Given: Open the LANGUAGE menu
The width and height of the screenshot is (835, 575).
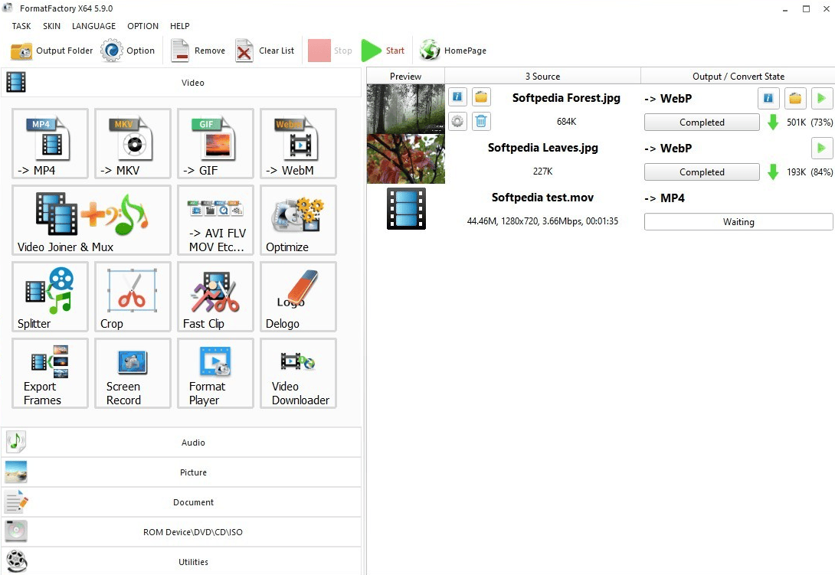Looking at the screenshot, I should 93,26.
